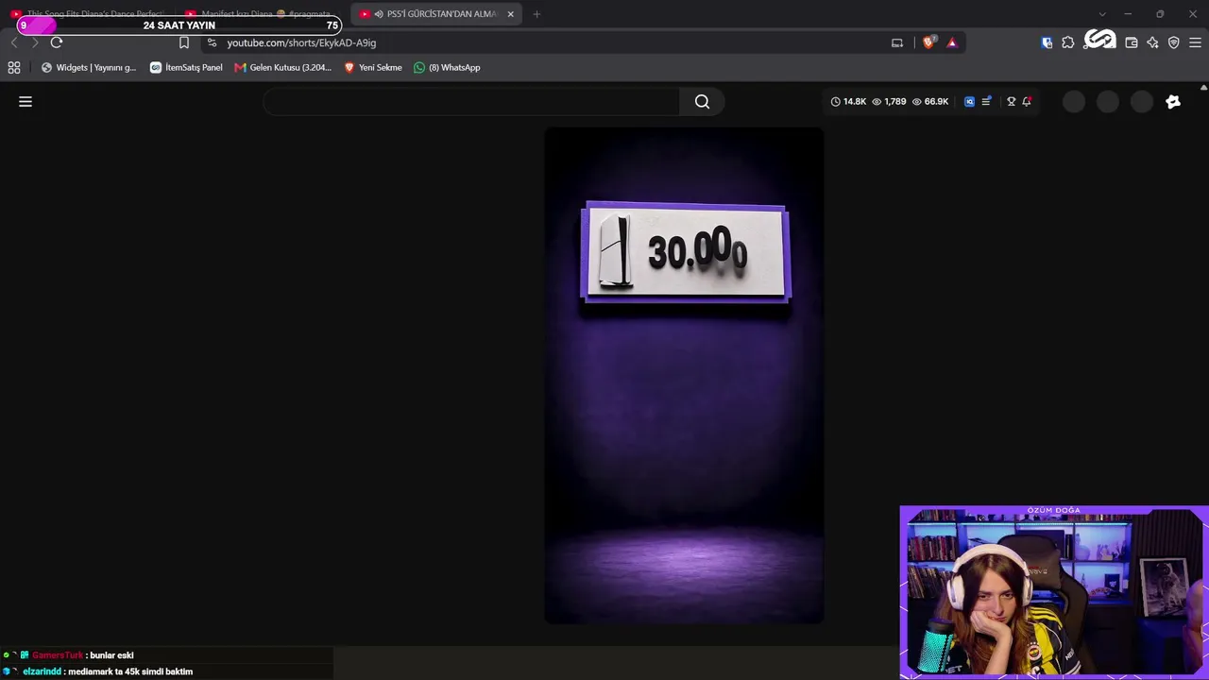Open the WhatsApp bookmark
Image resolution: width=1209 pixels, height=680 pixels.
tap(447, 67)
